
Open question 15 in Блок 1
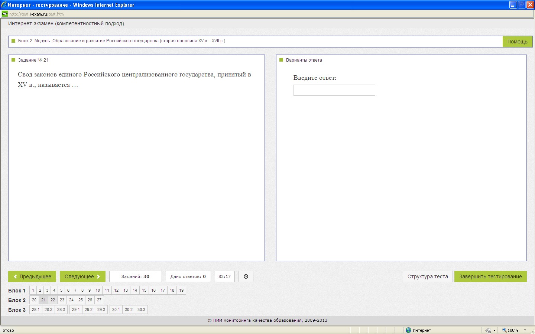pyautogui.click(x=144, y=290)
